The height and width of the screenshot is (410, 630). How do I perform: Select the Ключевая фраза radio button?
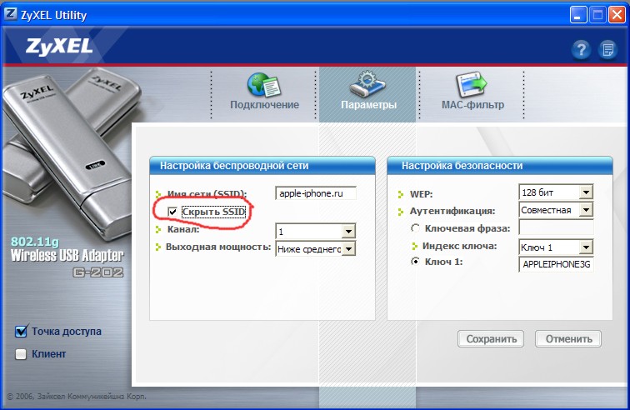[x=415, y=228]
